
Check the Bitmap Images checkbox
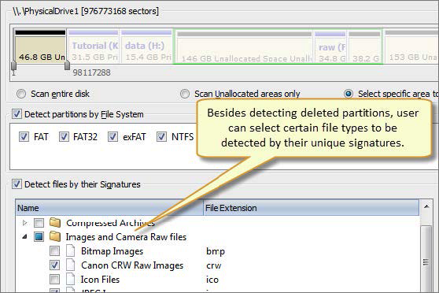pos(54,251)
